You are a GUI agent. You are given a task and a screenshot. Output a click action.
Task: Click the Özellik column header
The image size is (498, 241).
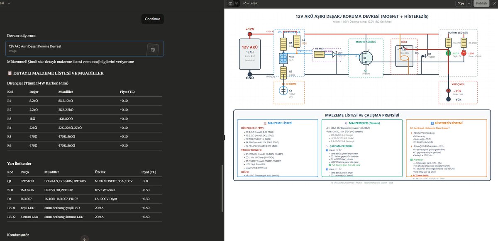pyautogui.click(x=101, y=172)
